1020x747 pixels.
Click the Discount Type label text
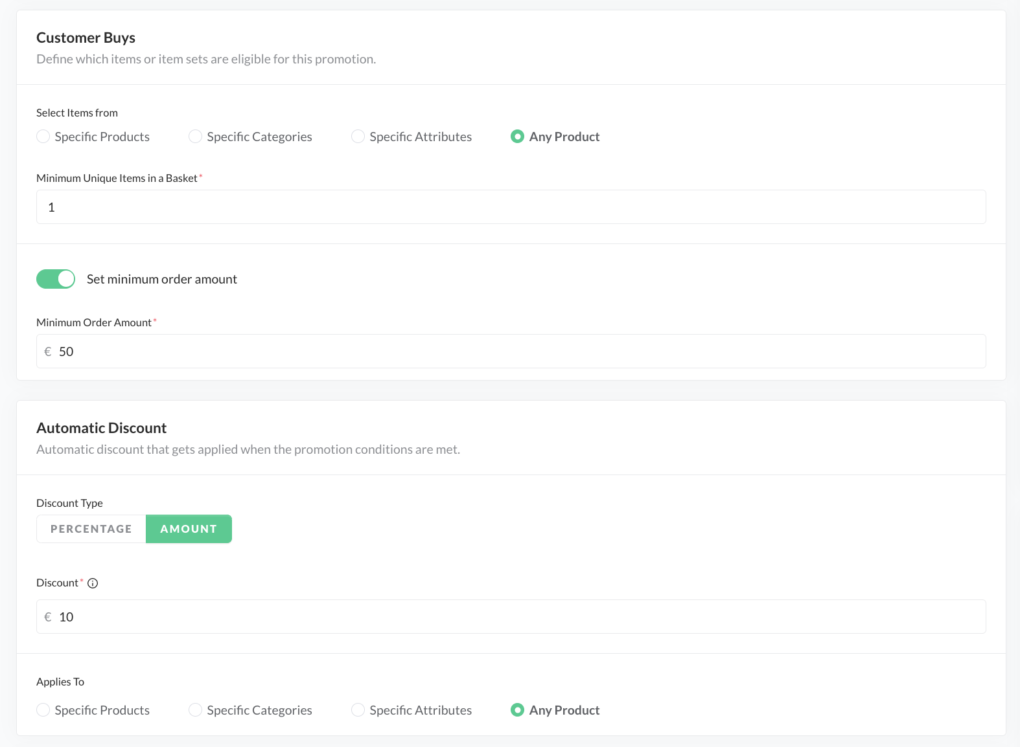coord(69,503)
